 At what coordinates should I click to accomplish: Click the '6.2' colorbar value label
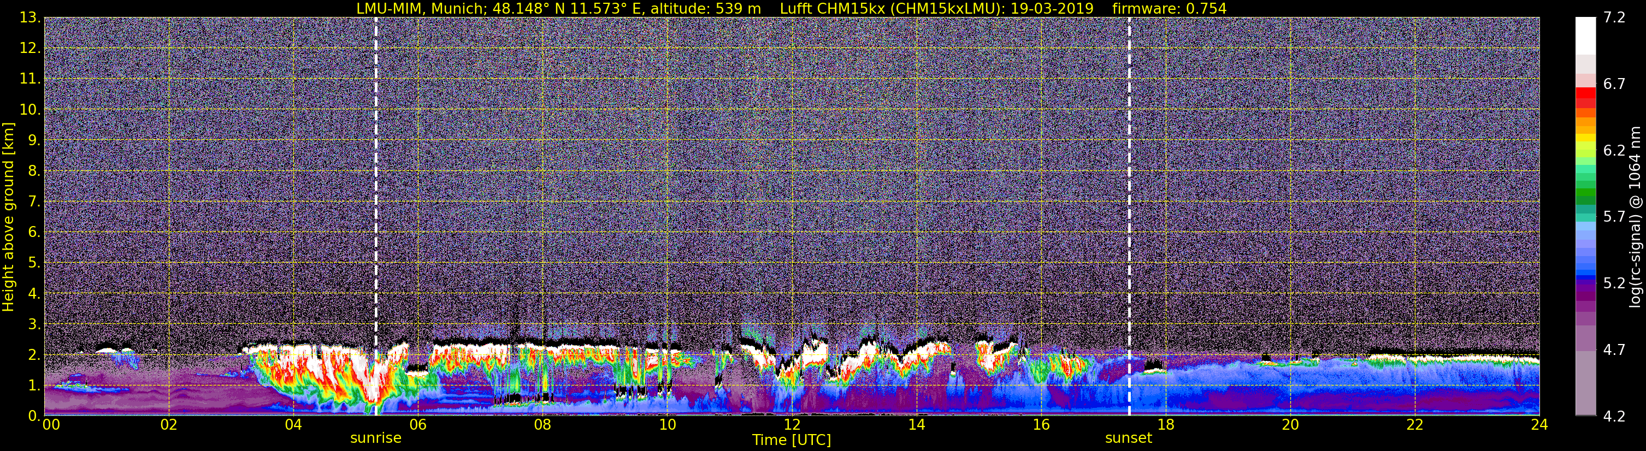pyautogui.click(x=1614, y=150)
